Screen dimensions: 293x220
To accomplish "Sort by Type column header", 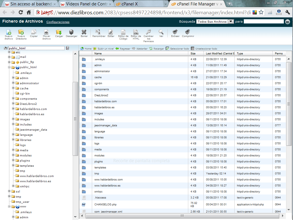I will click(x=254, y=54).
